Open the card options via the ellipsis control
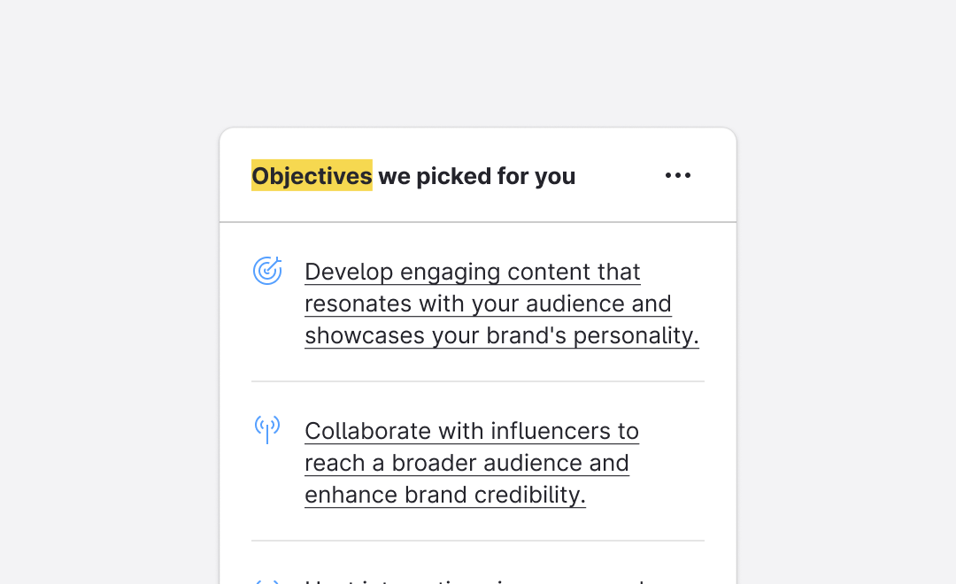The height and width of the screenshot is (584, 956). point(678,175)
